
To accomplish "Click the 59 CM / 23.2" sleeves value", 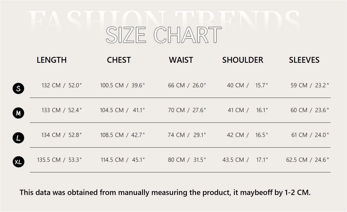I will [x=310, y=85].
